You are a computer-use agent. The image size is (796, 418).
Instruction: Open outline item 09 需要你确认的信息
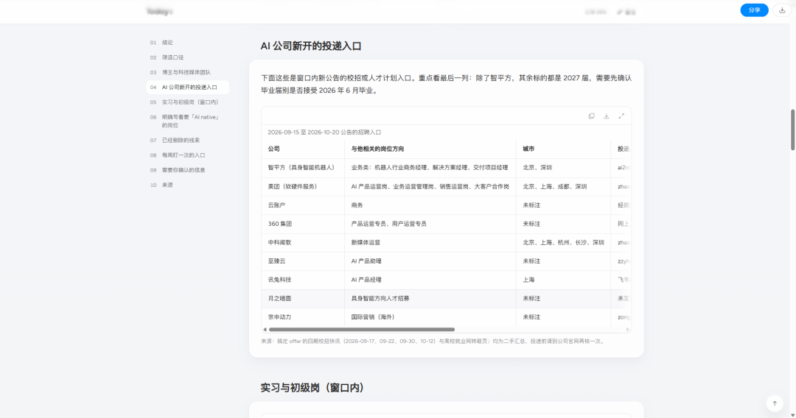[x=187, y=170]
